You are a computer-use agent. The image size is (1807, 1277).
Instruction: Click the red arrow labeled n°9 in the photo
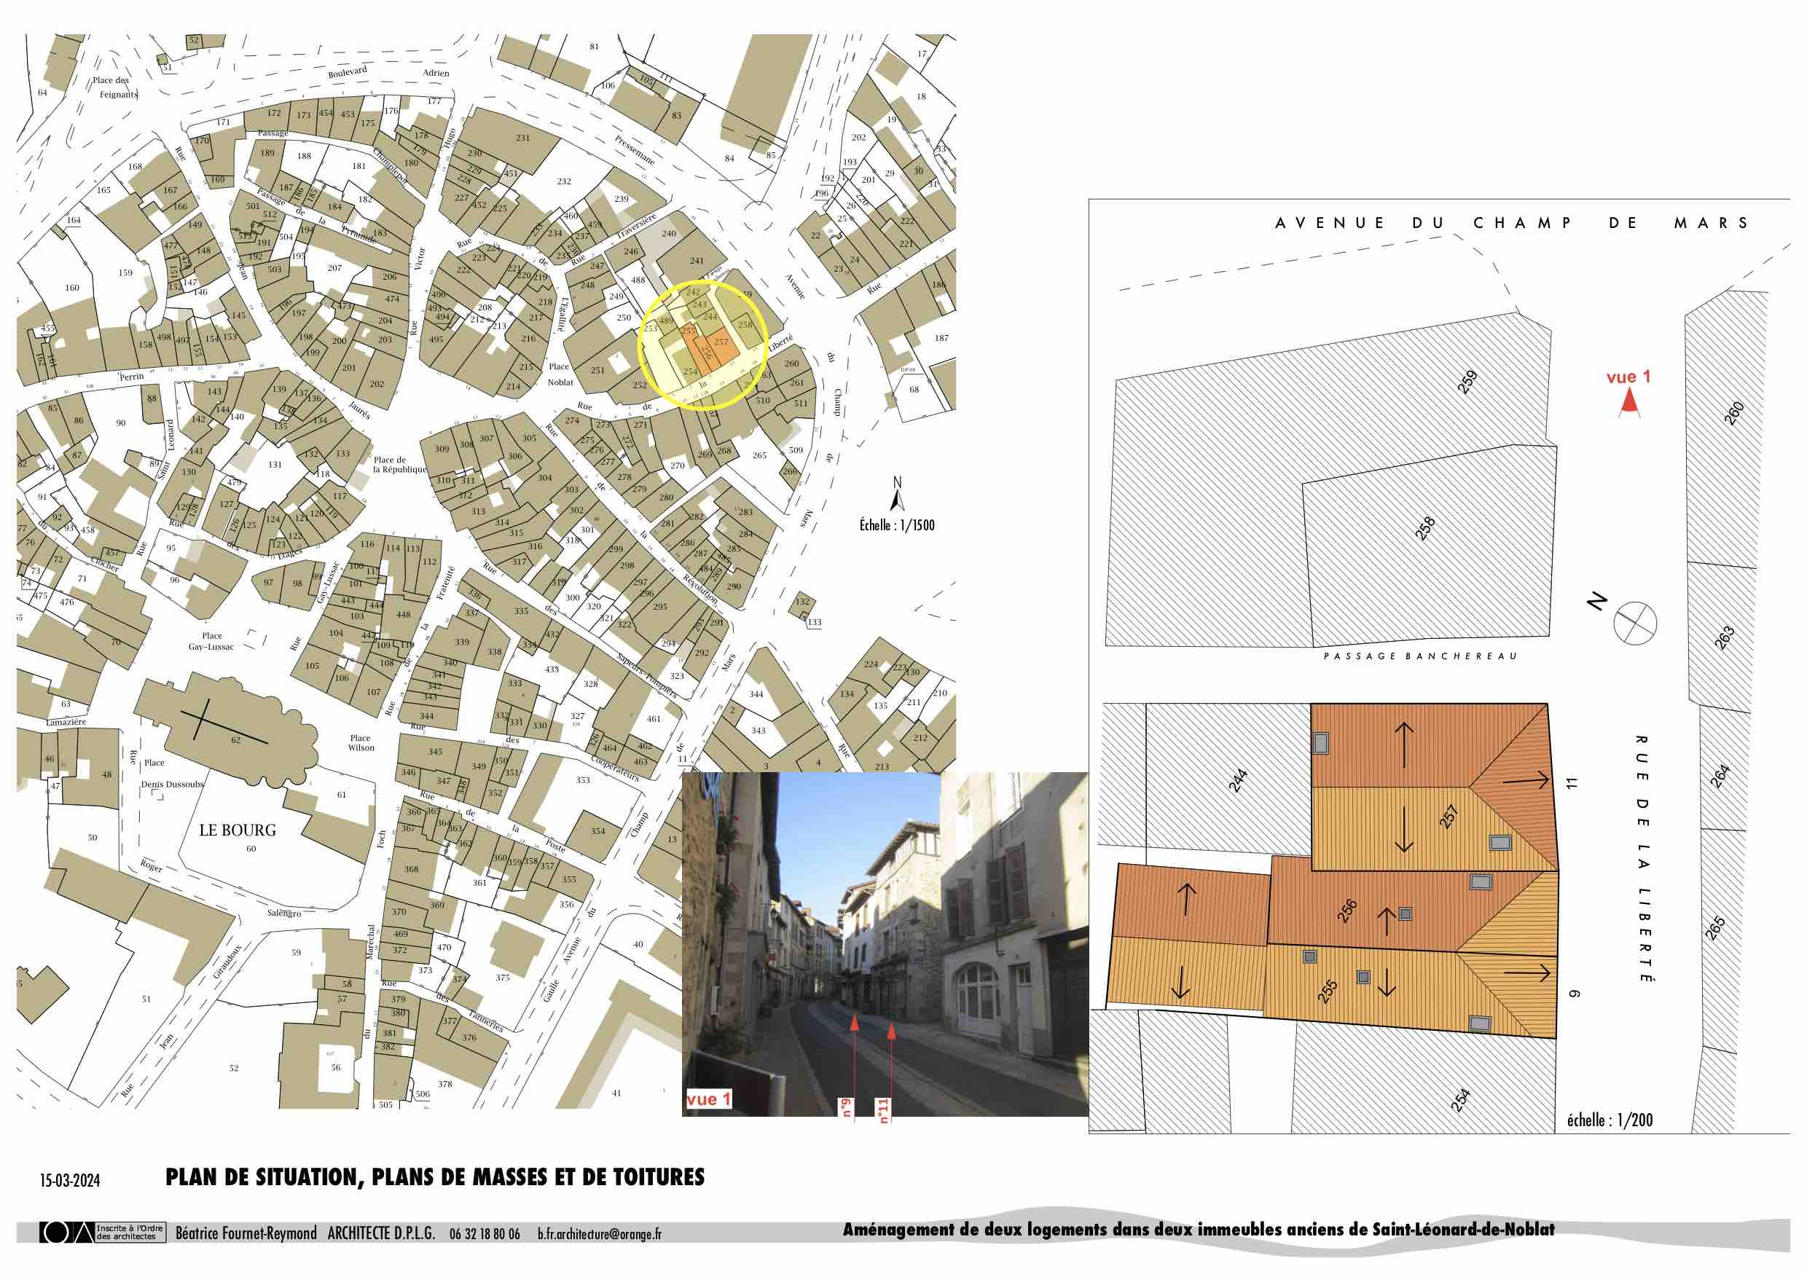tap(855, 1054)
